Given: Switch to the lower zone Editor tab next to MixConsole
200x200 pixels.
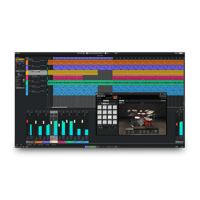Looking at the screenshot, I should 35,145.
